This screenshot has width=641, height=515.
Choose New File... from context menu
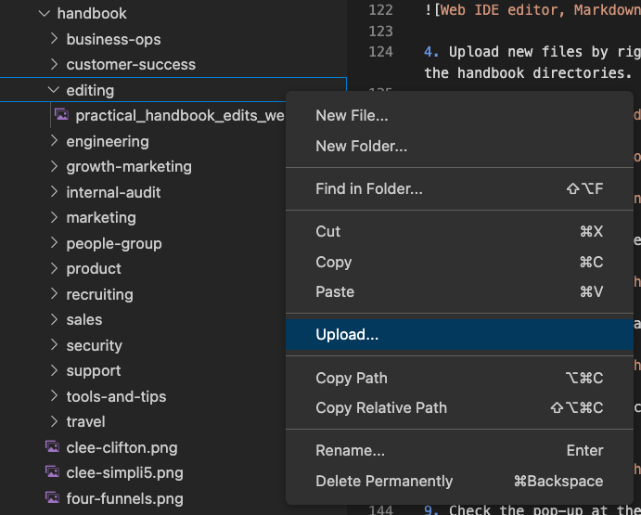click(459, 116)
